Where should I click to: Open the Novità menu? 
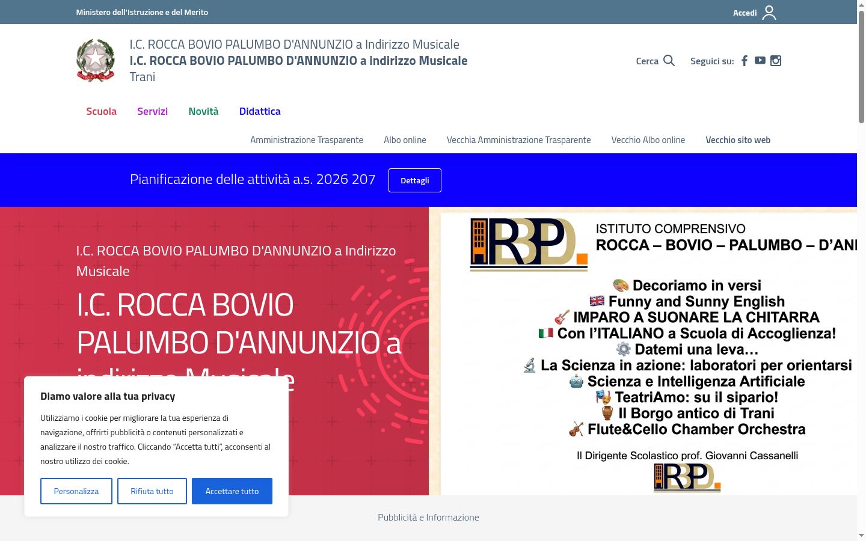[203, 111]
